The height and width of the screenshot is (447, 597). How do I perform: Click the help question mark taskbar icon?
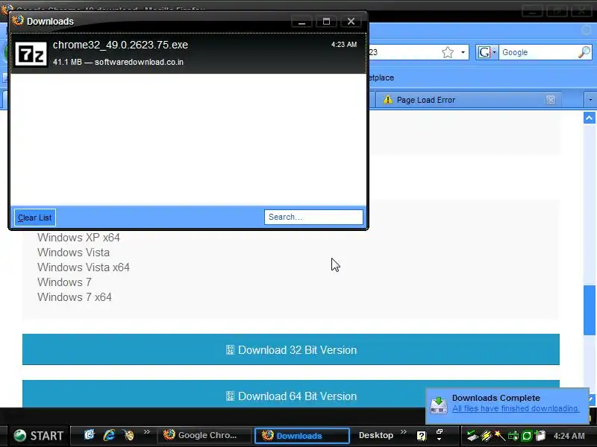(x=422, y=436)
